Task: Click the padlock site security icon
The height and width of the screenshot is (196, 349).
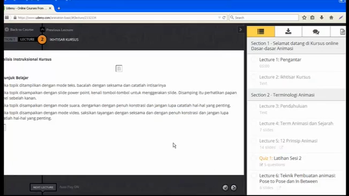Action: [15, 17]
